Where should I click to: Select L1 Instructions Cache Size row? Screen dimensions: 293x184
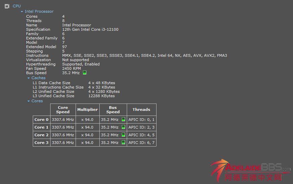tap(74, 87)
